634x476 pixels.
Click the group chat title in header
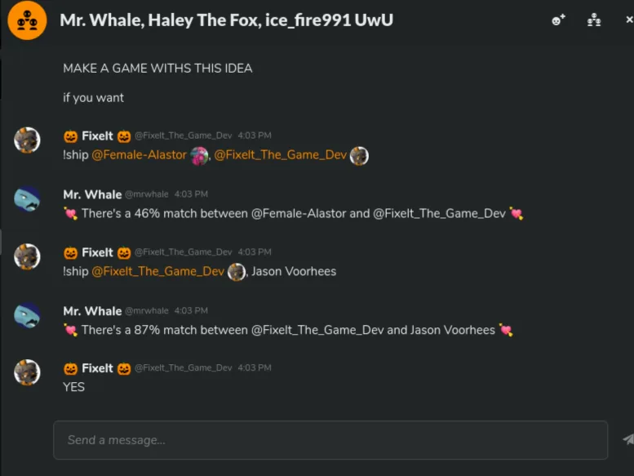pos(226,20)
